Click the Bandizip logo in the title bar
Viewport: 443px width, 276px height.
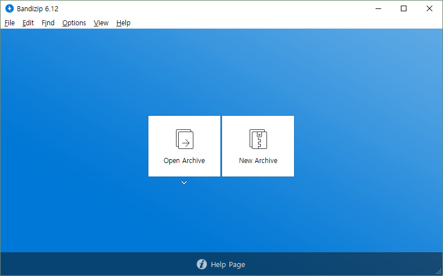tap(9, 8)
